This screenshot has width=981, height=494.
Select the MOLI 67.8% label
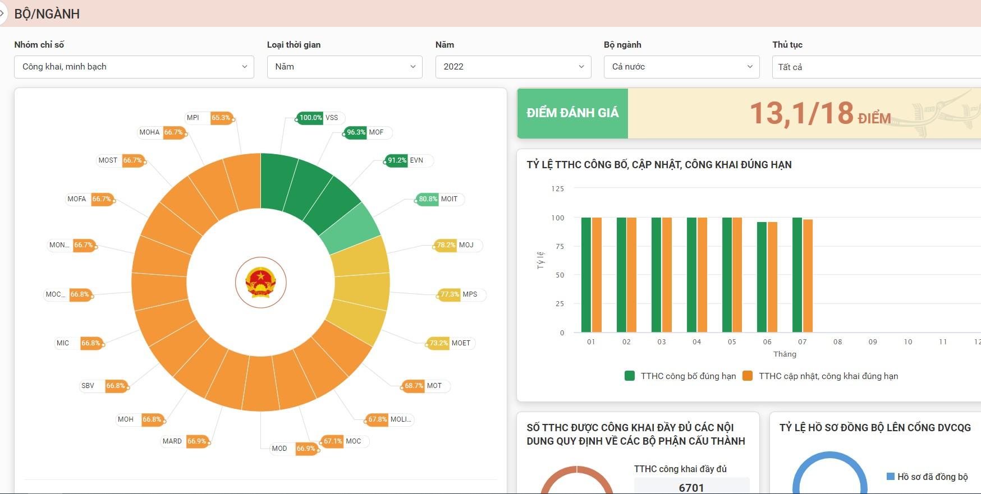point(389,419)
